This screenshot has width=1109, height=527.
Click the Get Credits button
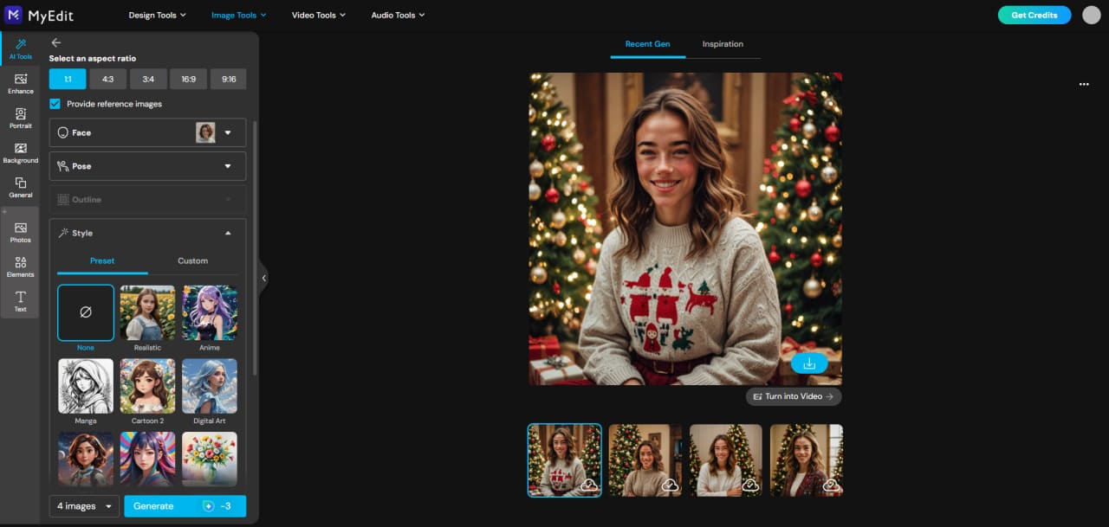1034,15
